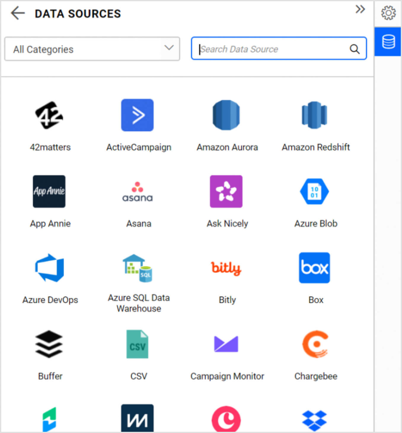Open the settings gear in the sidebar
This screenshot has width=402, height=433.
(388, 13)
